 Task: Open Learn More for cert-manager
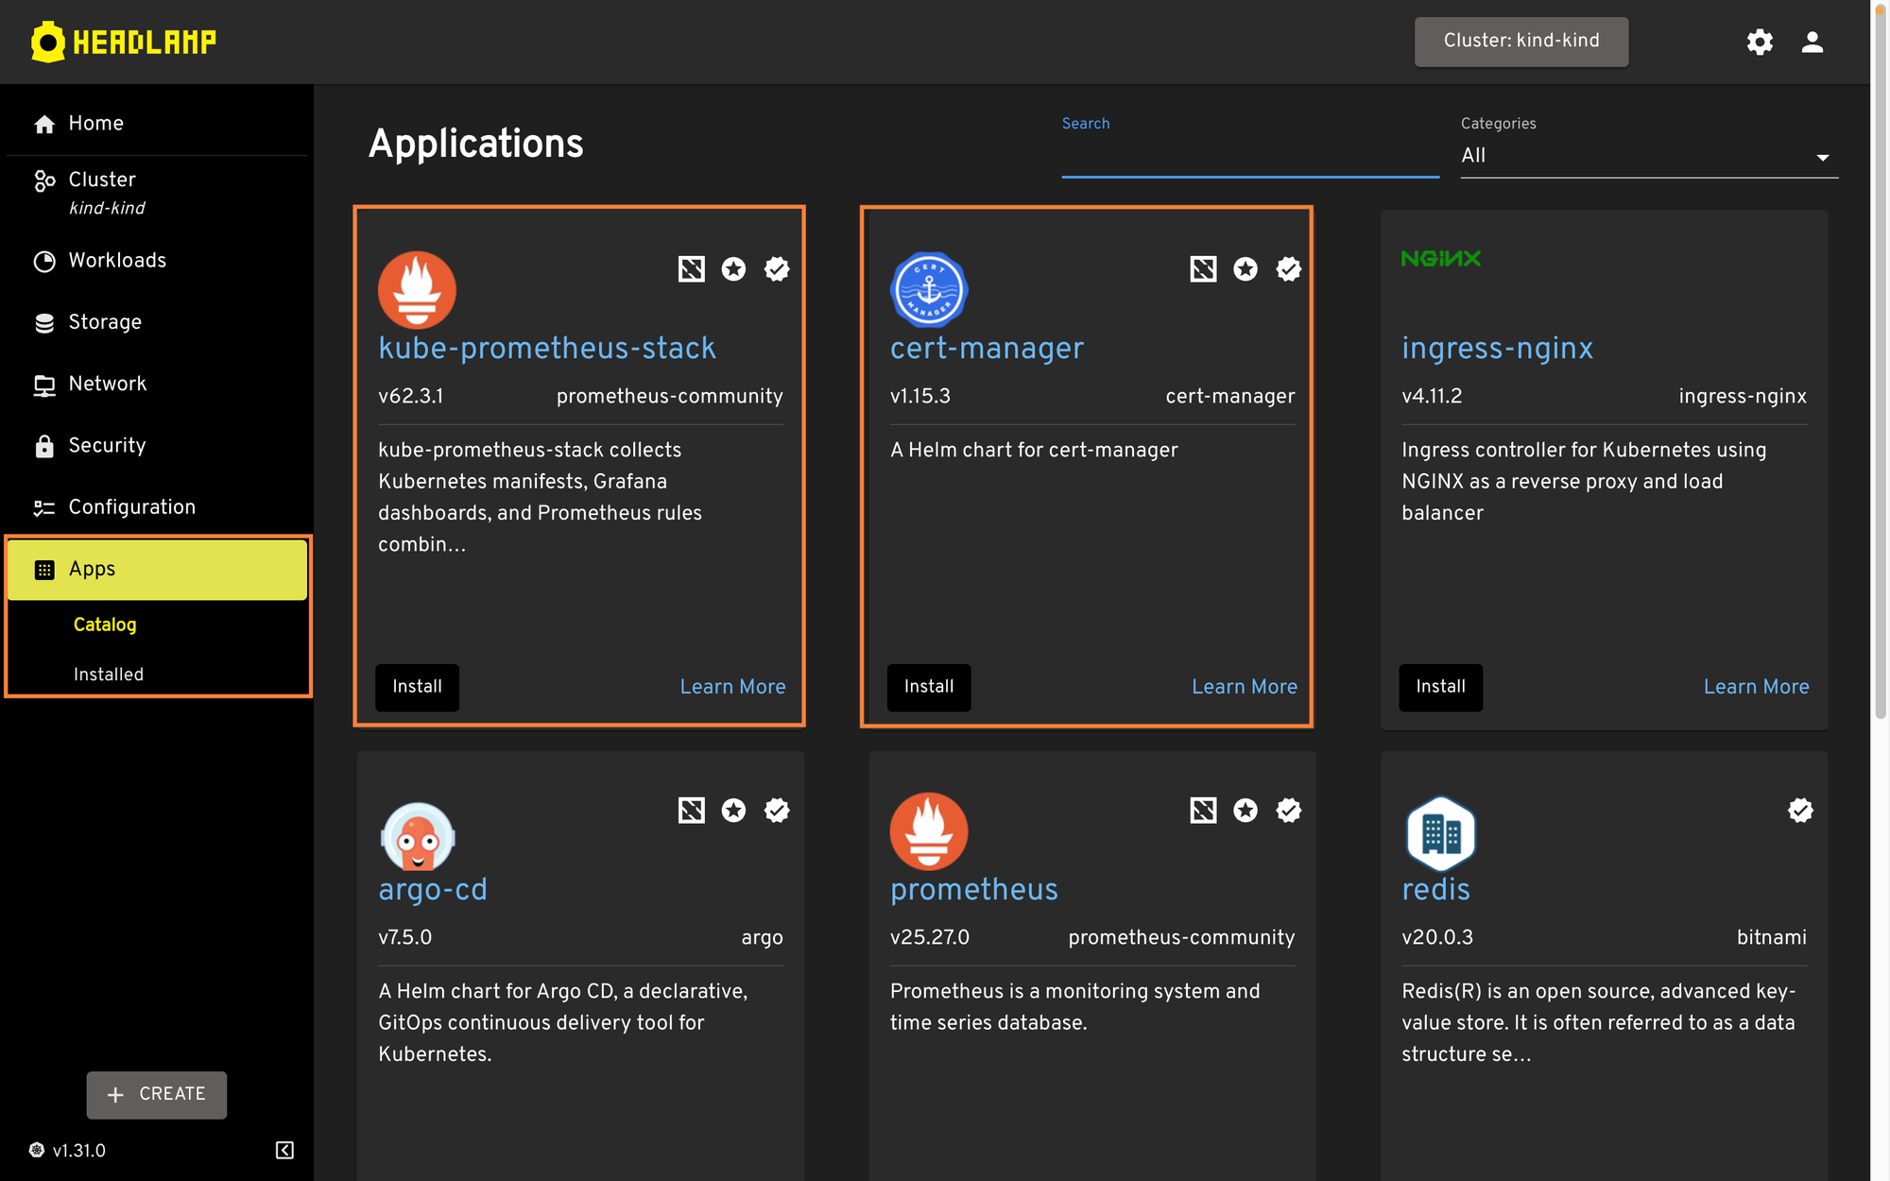click(1245, 687)
